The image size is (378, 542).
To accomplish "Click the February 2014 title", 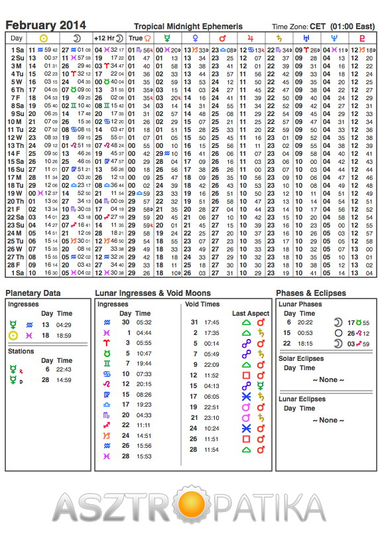I will coord(46,25).
